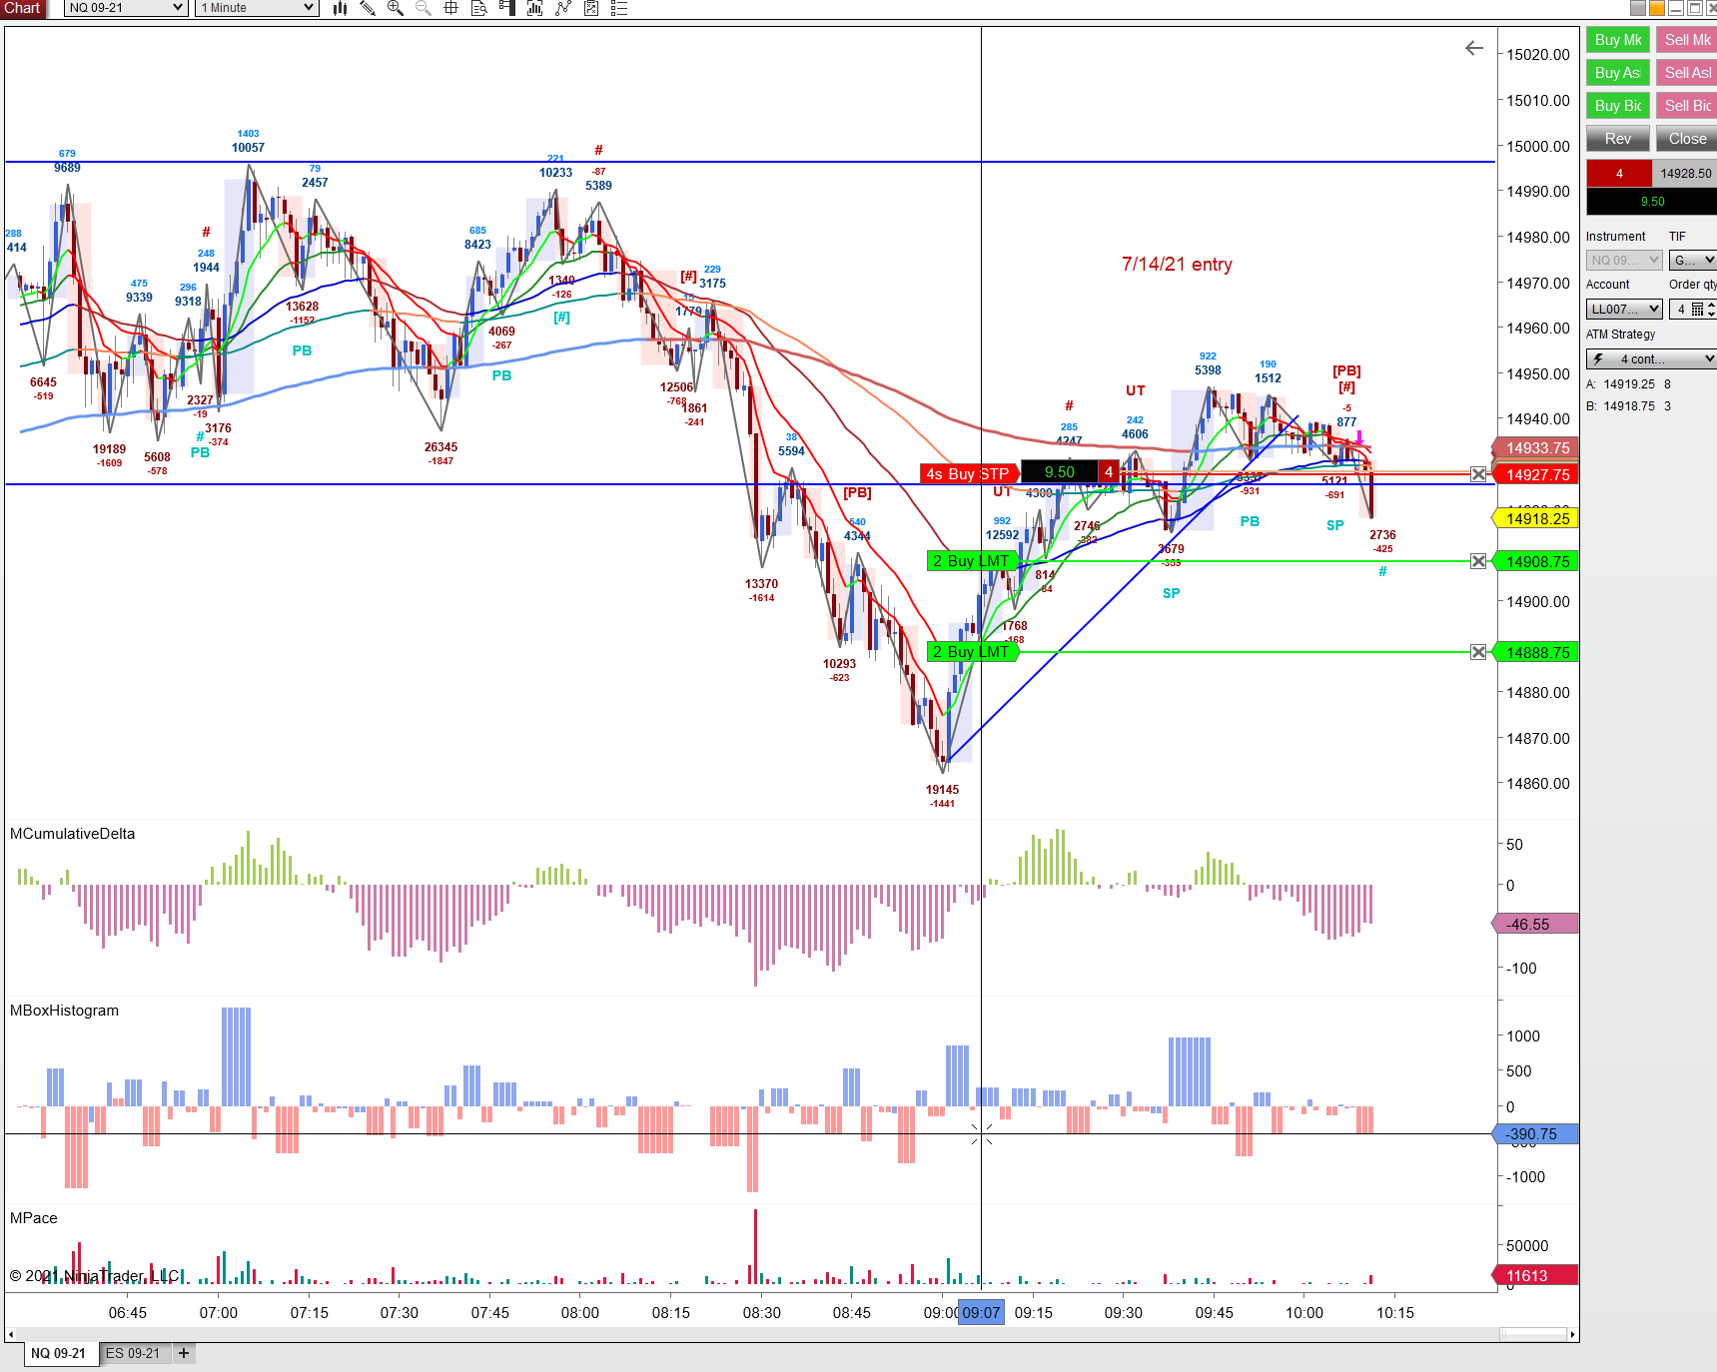Click the scrollbar left arrow
The image size is (1717, 1372).
[x=11, y=1334]
